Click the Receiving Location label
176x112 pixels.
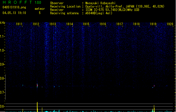coord(65,6)
